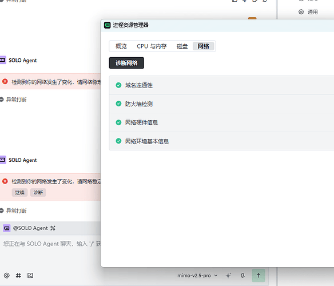Send message with up-arrow button

coord(259,276)
